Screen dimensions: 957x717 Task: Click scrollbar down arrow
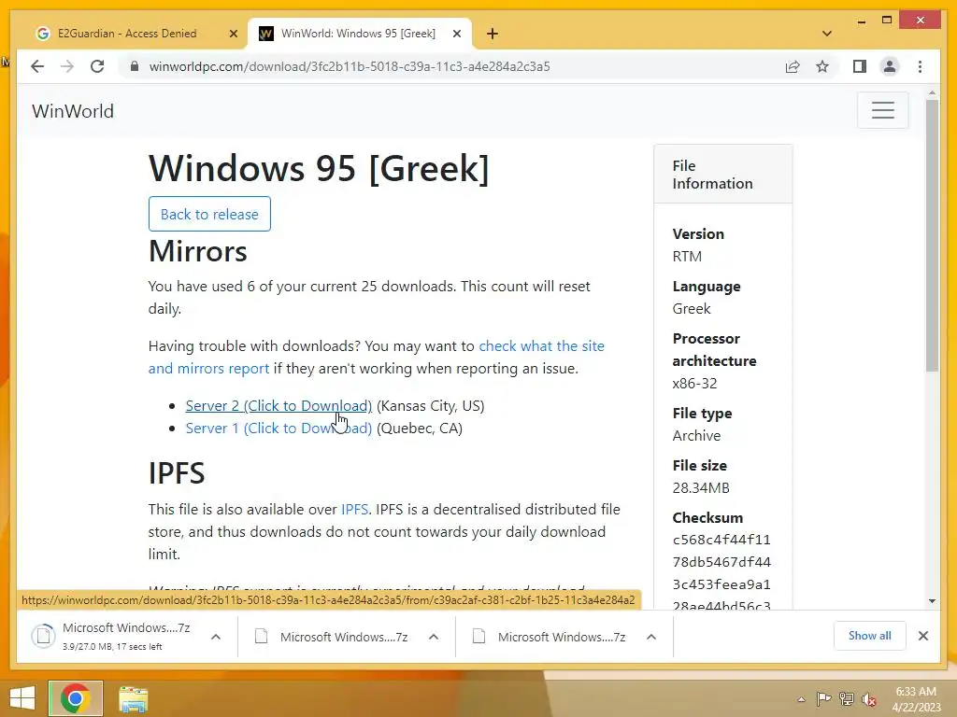pos(932,601)
